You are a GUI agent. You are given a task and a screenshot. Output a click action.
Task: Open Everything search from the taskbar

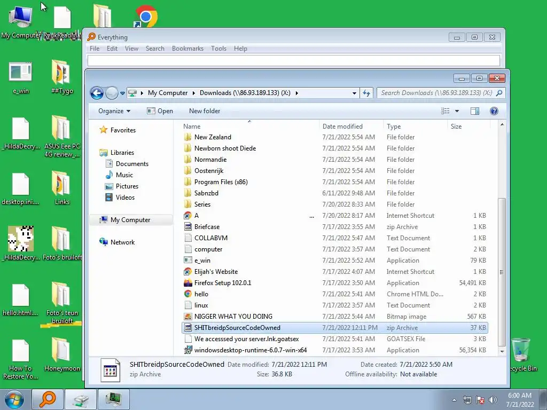coord(48,399)
